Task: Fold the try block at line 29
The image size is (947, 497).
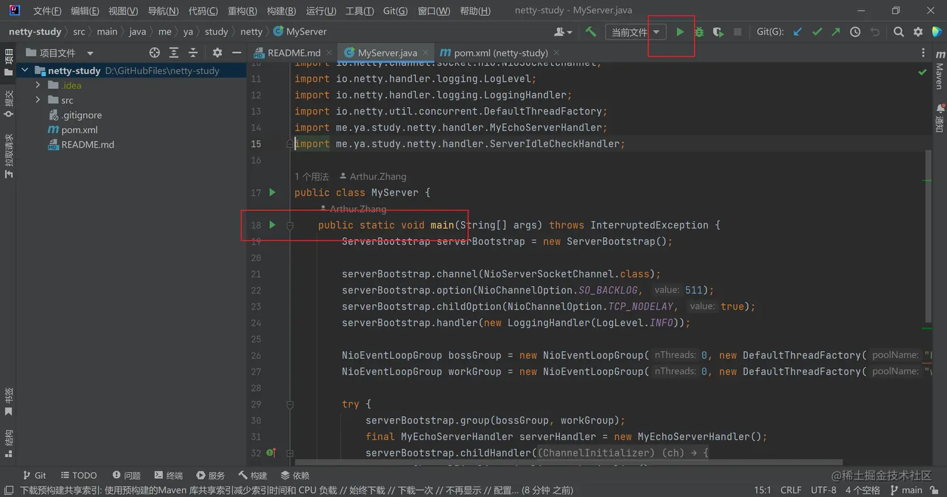Action: (290, 404)
